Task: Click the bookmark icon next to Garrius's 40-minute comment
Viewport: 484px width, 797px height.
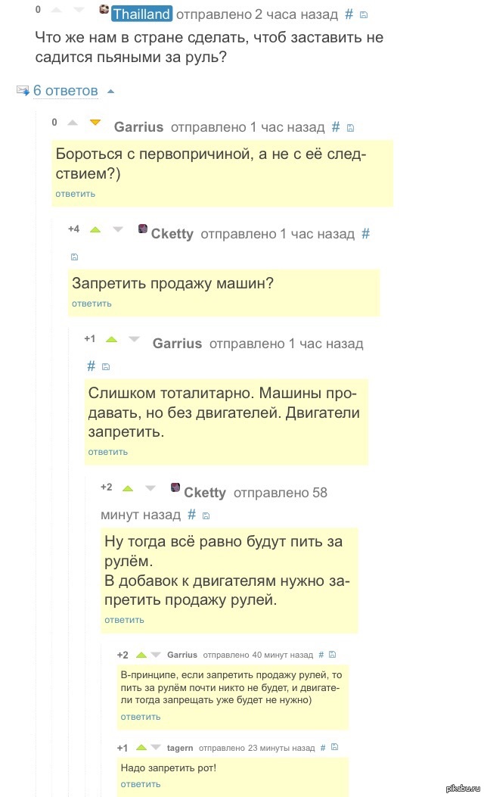Action: tap(333, 654)
